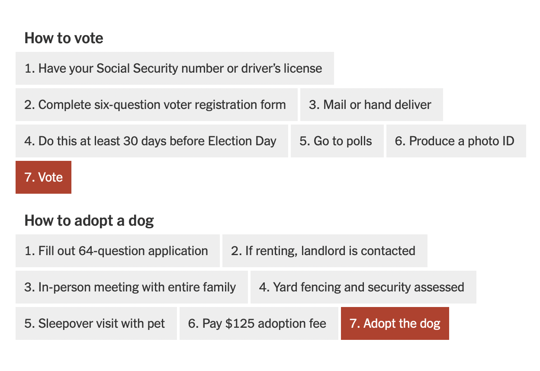Image resolution: width=540 pixels, height=371 pixels.
Task: Click the red 'Adopt the dog' box
Action: [395, 323]
